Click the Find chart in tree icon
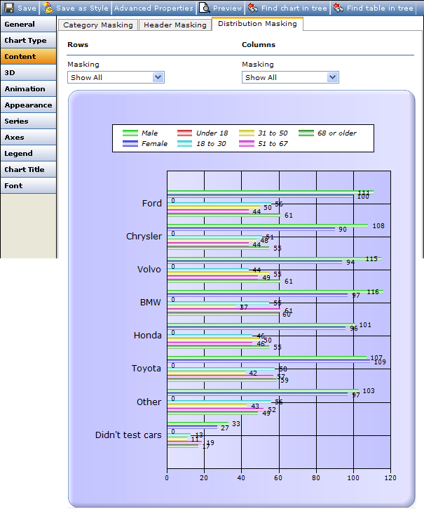The width and height of the screenshot is (424, 509). click(253, 8)
